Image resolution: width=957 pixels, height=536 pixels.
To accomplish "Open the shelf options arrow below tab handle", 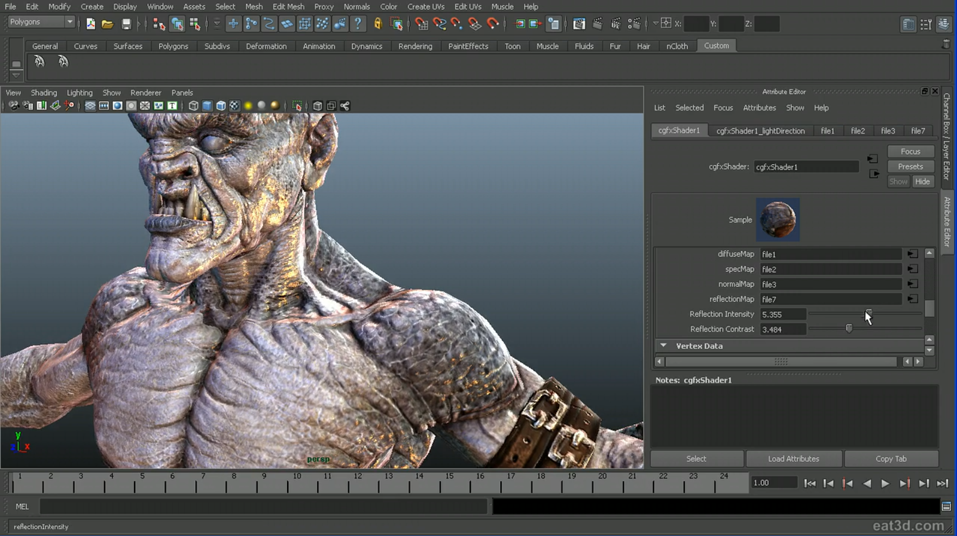I will [16, 75].
